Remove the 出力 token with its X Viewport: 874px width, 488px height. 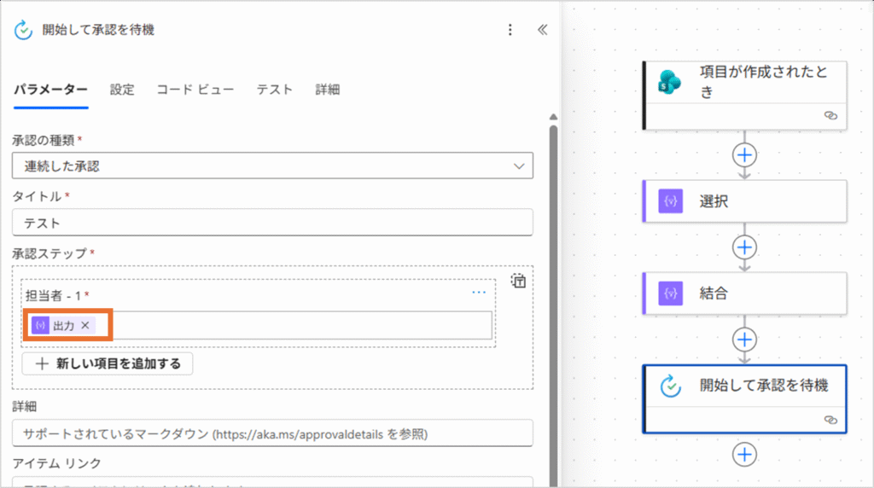click(x=85, y=325)
